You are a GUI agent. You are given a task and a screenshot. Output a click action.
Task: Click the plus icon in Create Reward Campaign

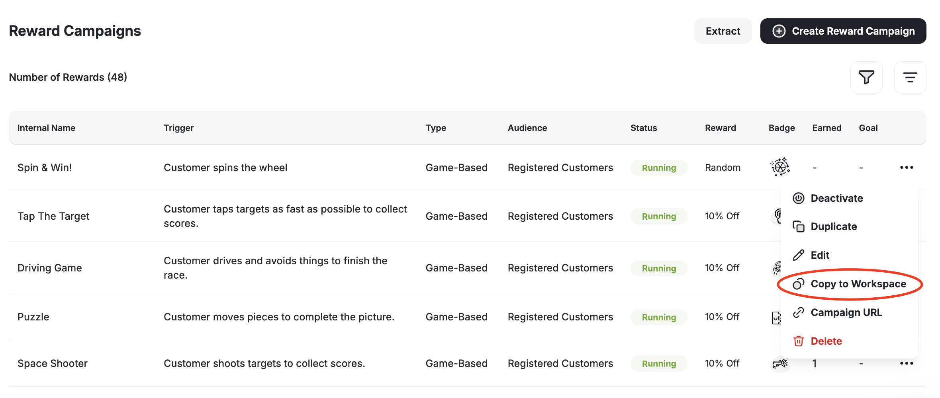pyautogui.click(x=779, y=31)
